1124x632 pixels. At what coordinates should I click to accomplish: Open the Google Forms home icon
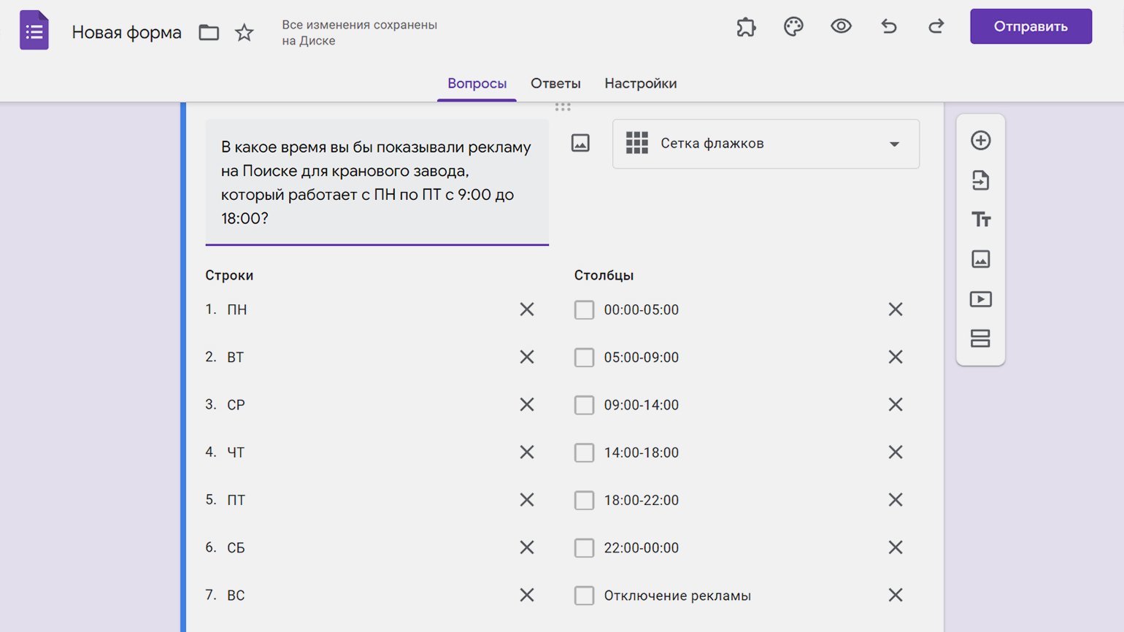(34, 30)
